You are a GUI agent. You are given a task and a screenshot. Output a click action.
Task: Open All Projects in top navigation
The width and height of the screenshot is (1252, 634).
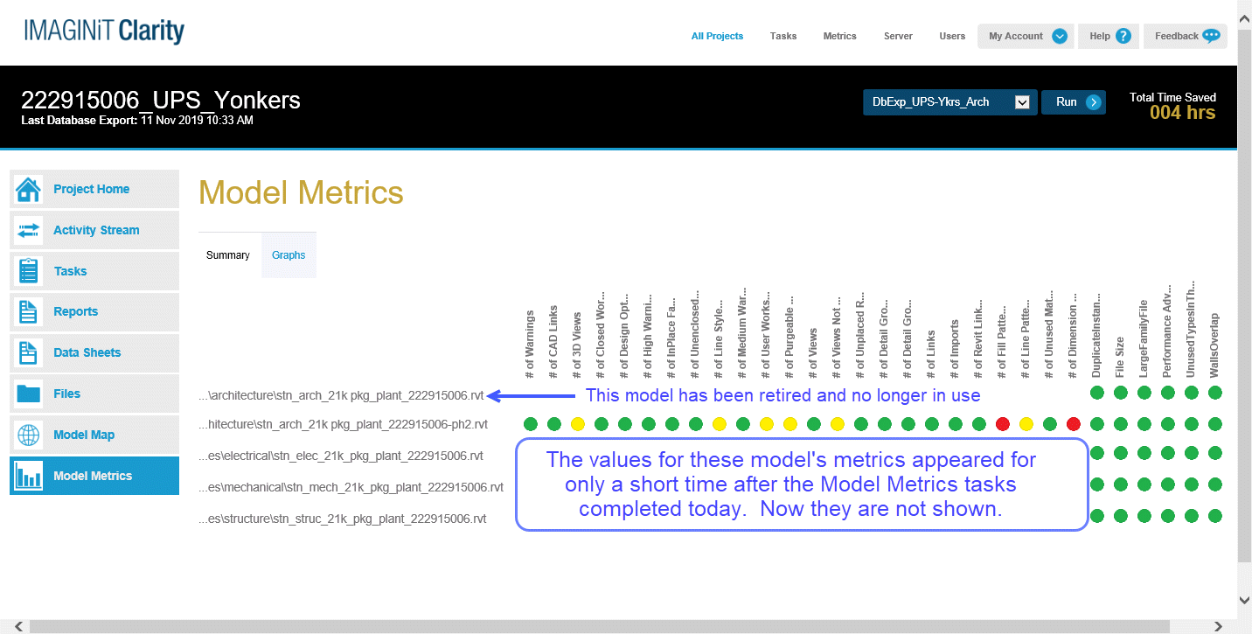pyautogui.click(x=717, y=36)
